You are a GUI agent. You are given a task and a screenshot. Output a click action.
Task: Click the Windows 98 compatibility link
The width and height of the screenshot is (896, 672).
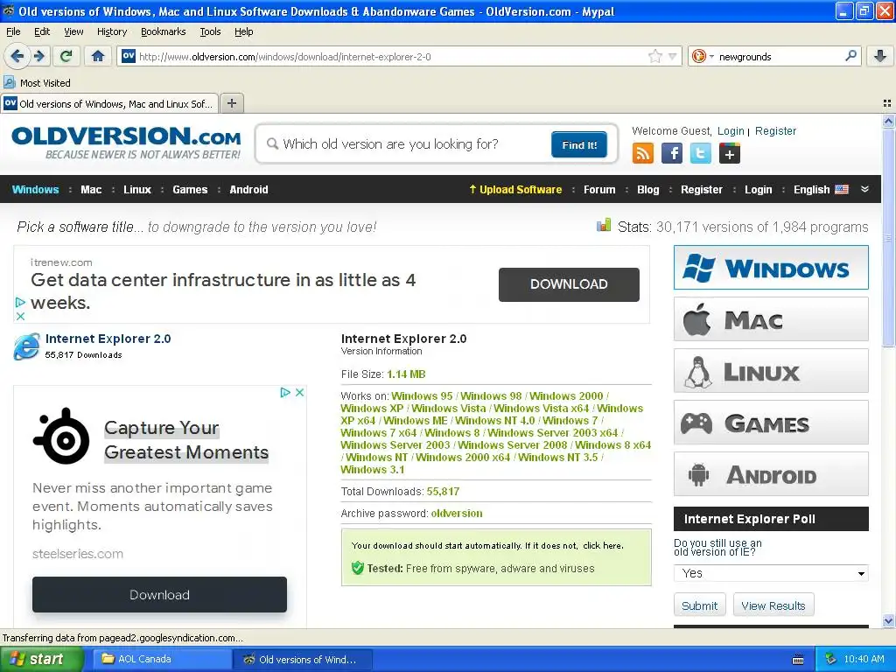(x=491, y=395)
